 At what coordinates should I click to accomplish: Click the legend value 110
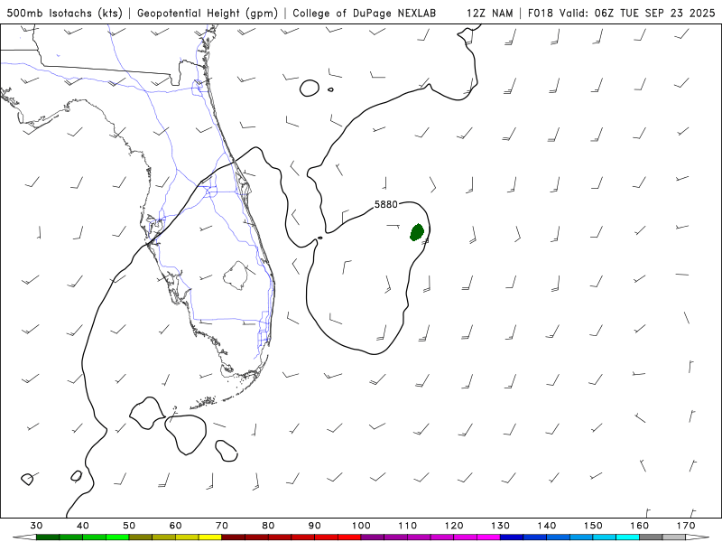click(408, 526)
